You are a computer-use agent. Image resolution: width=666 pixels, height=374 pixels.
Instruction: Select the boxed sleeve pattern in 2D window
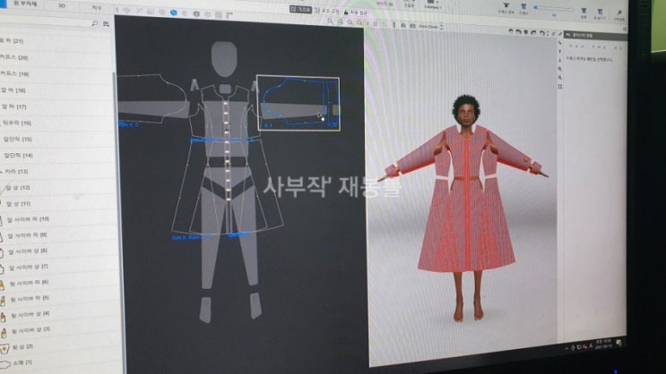(298, 103)
